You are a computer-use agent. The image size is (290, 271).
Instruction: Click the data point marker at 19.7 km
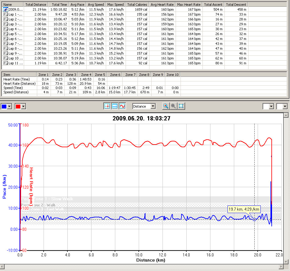pyautogui.click(x=254, y=219)
